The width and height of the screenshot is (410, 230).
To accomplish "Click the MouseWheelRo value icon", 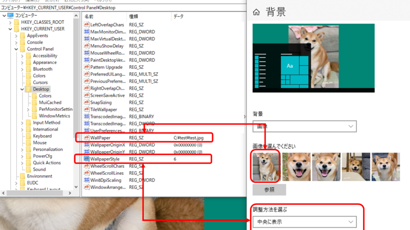I will (87, 53).
